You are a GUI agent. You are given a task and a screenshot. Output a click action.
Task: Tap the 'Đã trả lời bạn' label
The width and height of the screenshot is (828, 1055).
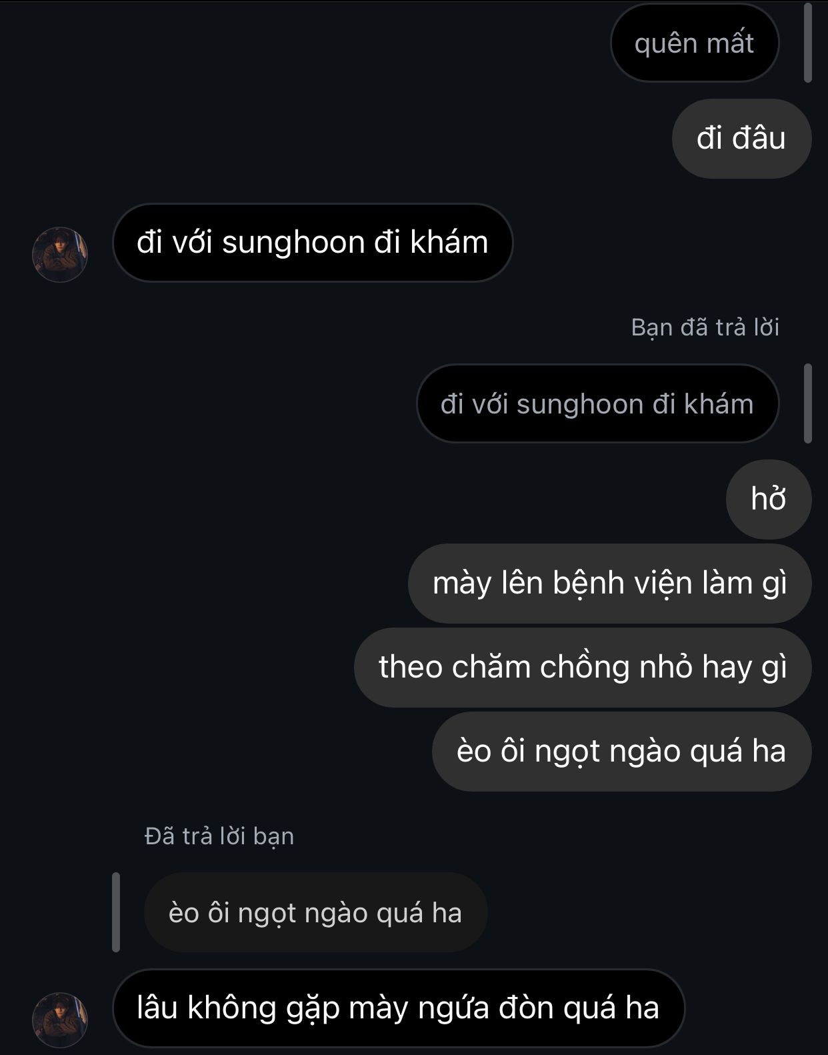pyautogui.click(x=219, y=836)
